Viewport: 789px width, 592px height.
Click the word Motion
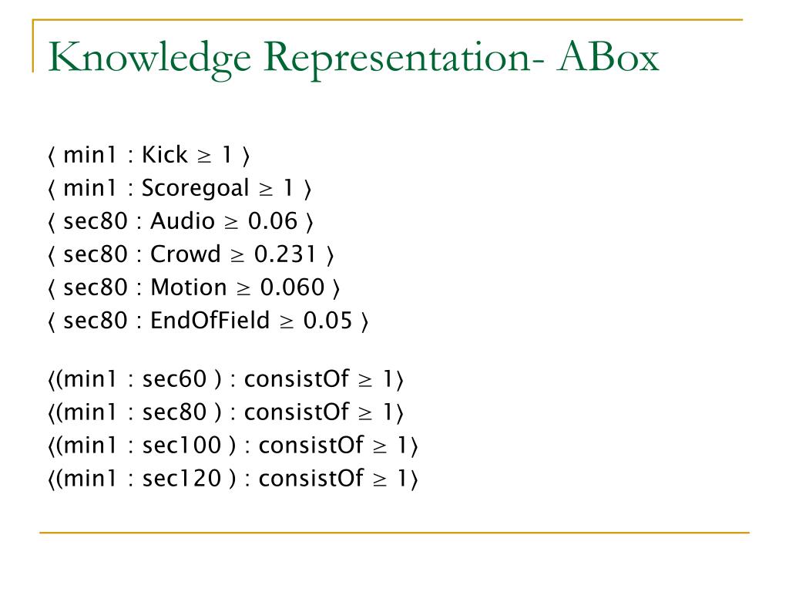[x=189, y=288]
